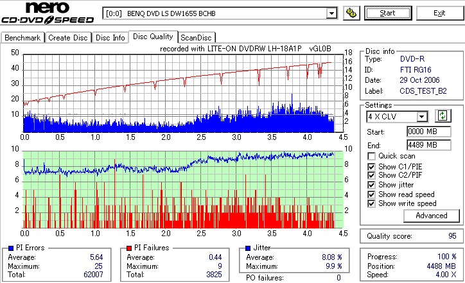Click the red PI Failures legend square
The width and height of the screenshot is (465, 283).
pos(129,248)
